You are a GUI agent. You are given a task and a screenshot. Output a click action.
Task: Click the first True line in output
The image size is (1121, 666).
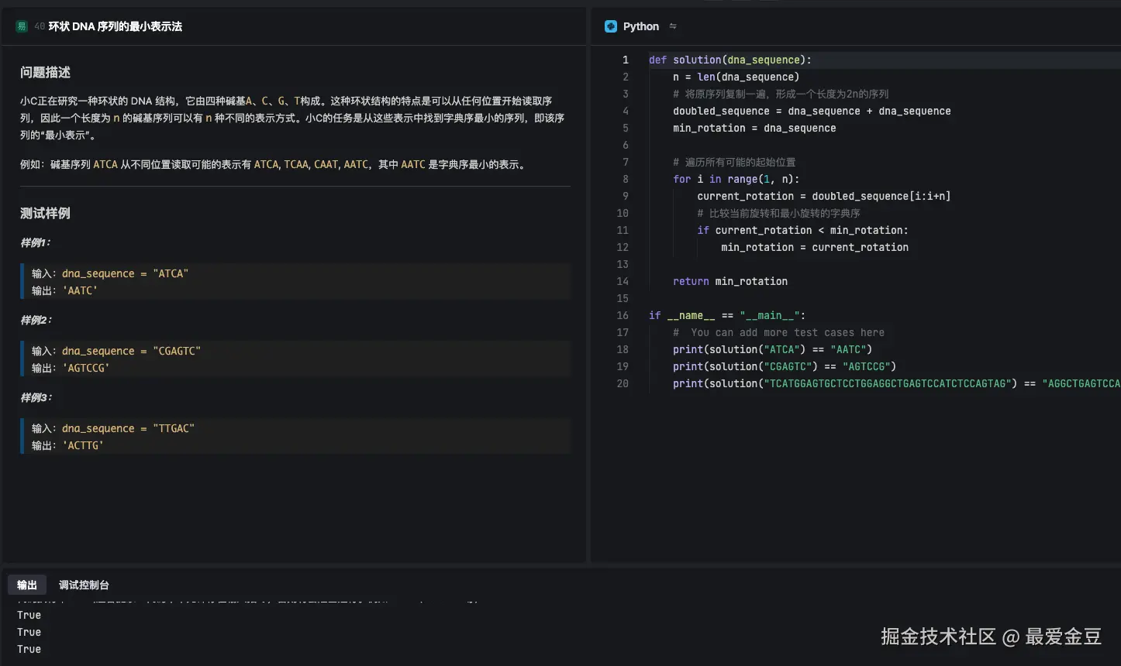pyautogui.click(x=29, y=615)
